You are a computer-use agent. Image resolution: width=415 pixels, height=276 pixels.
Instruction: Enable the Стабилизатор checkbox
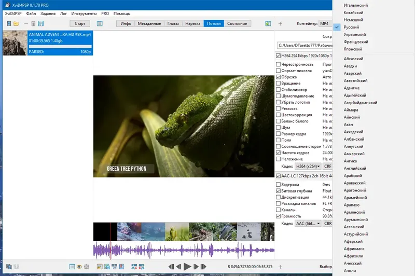[x=279, y=89]
